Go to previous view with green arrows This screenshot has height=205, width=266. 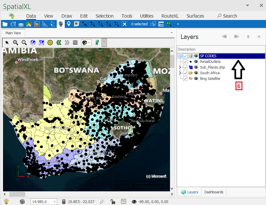[x=59, y=43]
